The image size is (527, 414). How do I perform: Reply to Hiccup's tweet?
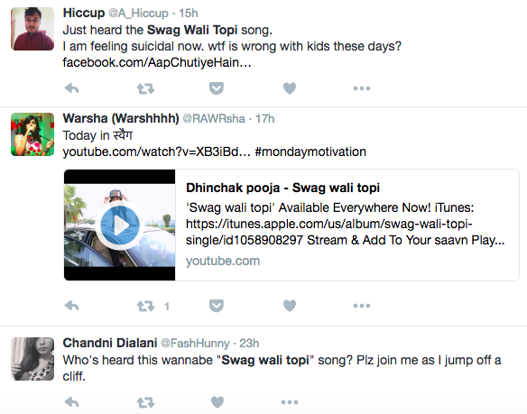71,88
